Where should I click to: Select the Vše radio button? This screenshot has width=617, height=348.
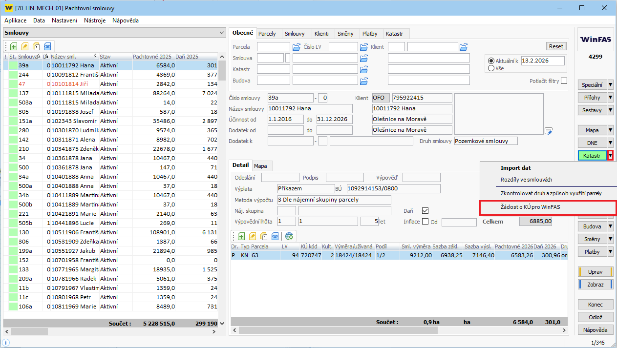tap(491, 68)
